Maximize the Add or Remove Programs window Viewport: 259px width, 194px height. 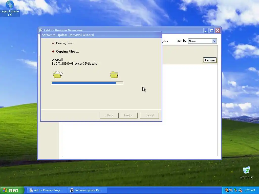coord(212,31)
